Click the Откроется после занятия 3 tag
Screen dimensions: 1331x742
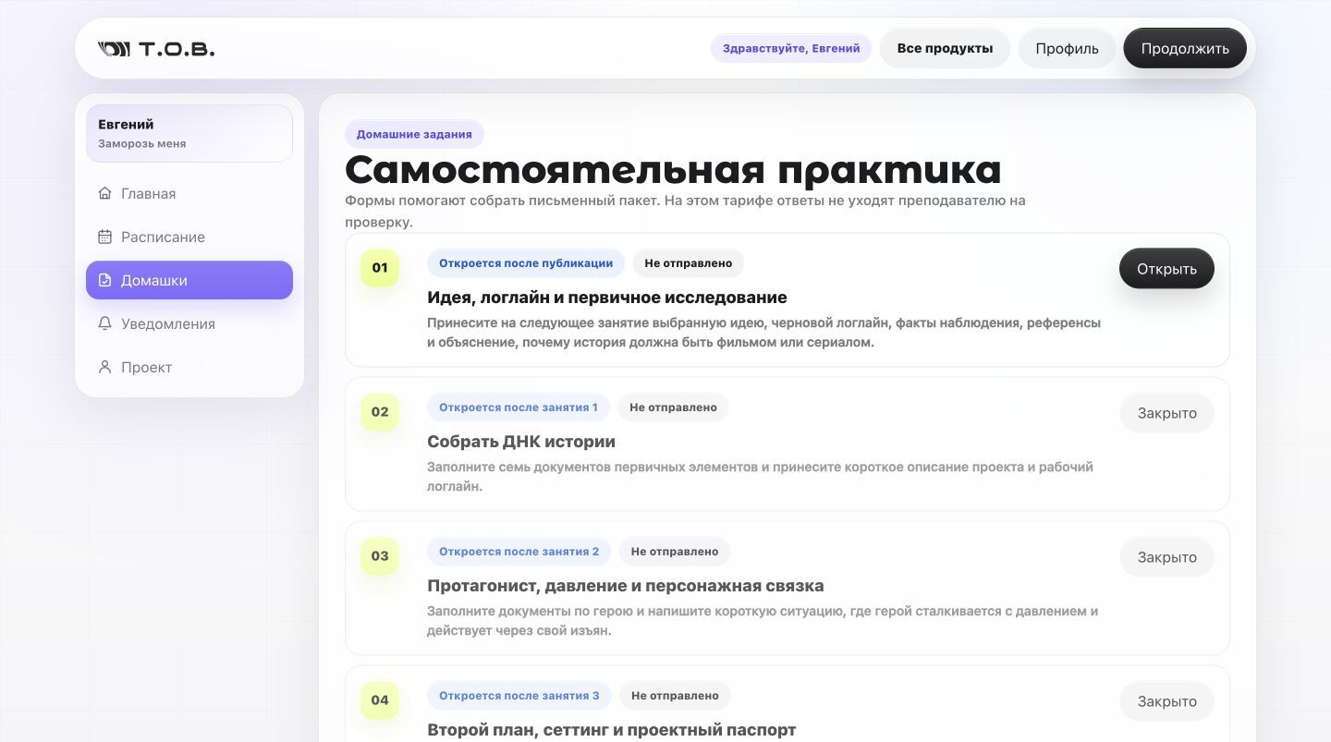[x=519, y=696]
